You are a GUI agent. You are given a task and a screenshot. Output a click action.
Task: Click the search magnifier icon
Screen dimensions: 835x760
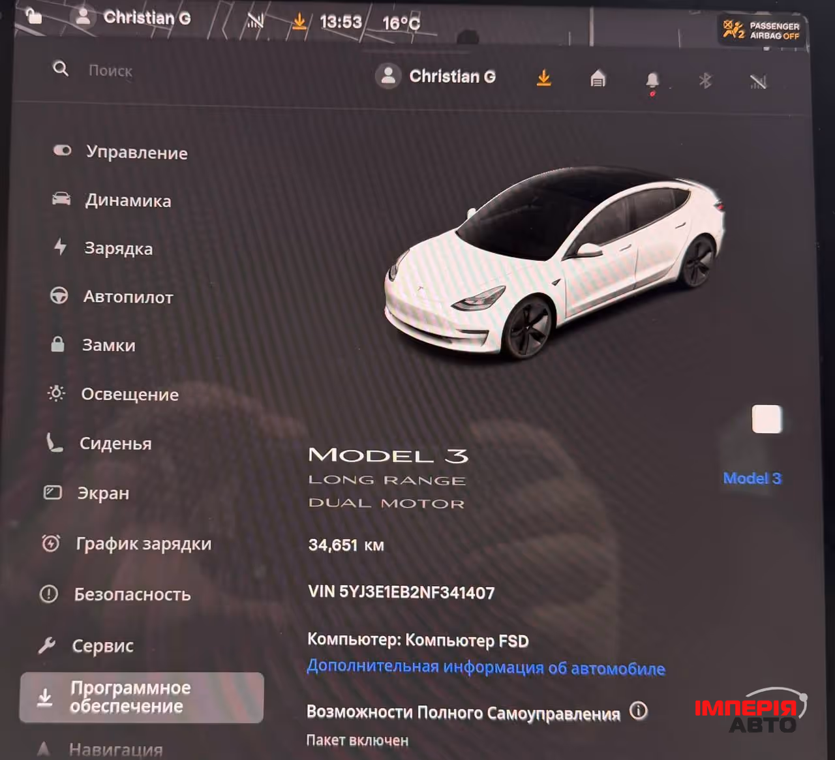[61, 68]
